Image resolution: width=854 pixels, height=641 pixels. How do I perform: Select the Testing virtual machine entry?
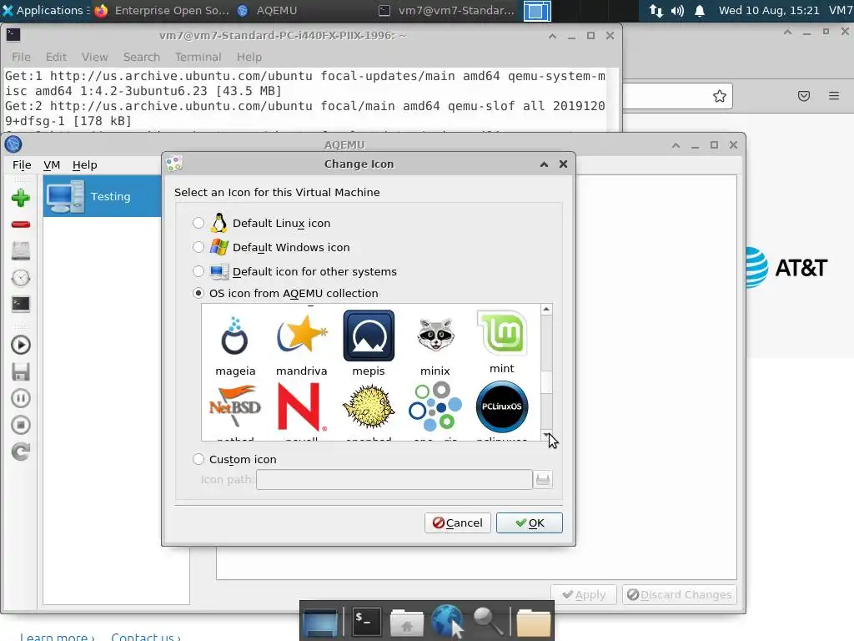tap(103, 196)
